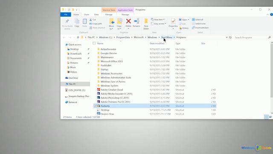Click Windows (C:) in breadcrumb path
Image resolution: width=273 pixels, height=154 pixels.
(105, 37)
